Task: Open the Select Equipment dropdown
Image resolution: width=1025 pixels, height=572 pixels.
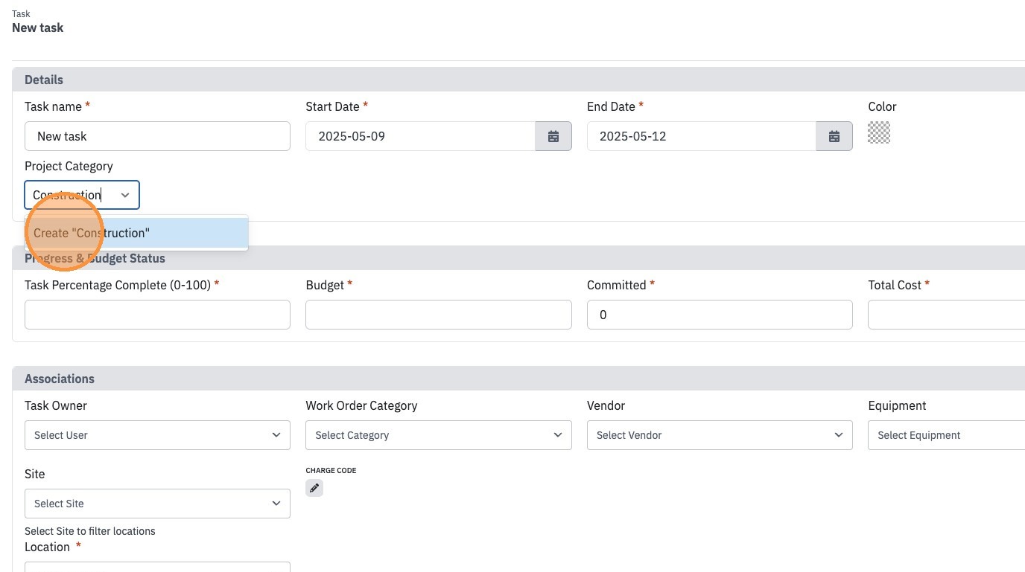Action: [947, 435]
